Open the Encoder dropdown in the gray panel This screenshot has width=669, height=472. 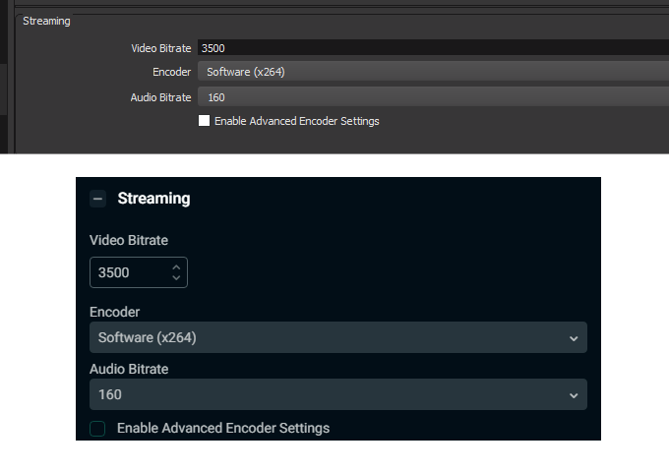(x=433, y=72)
